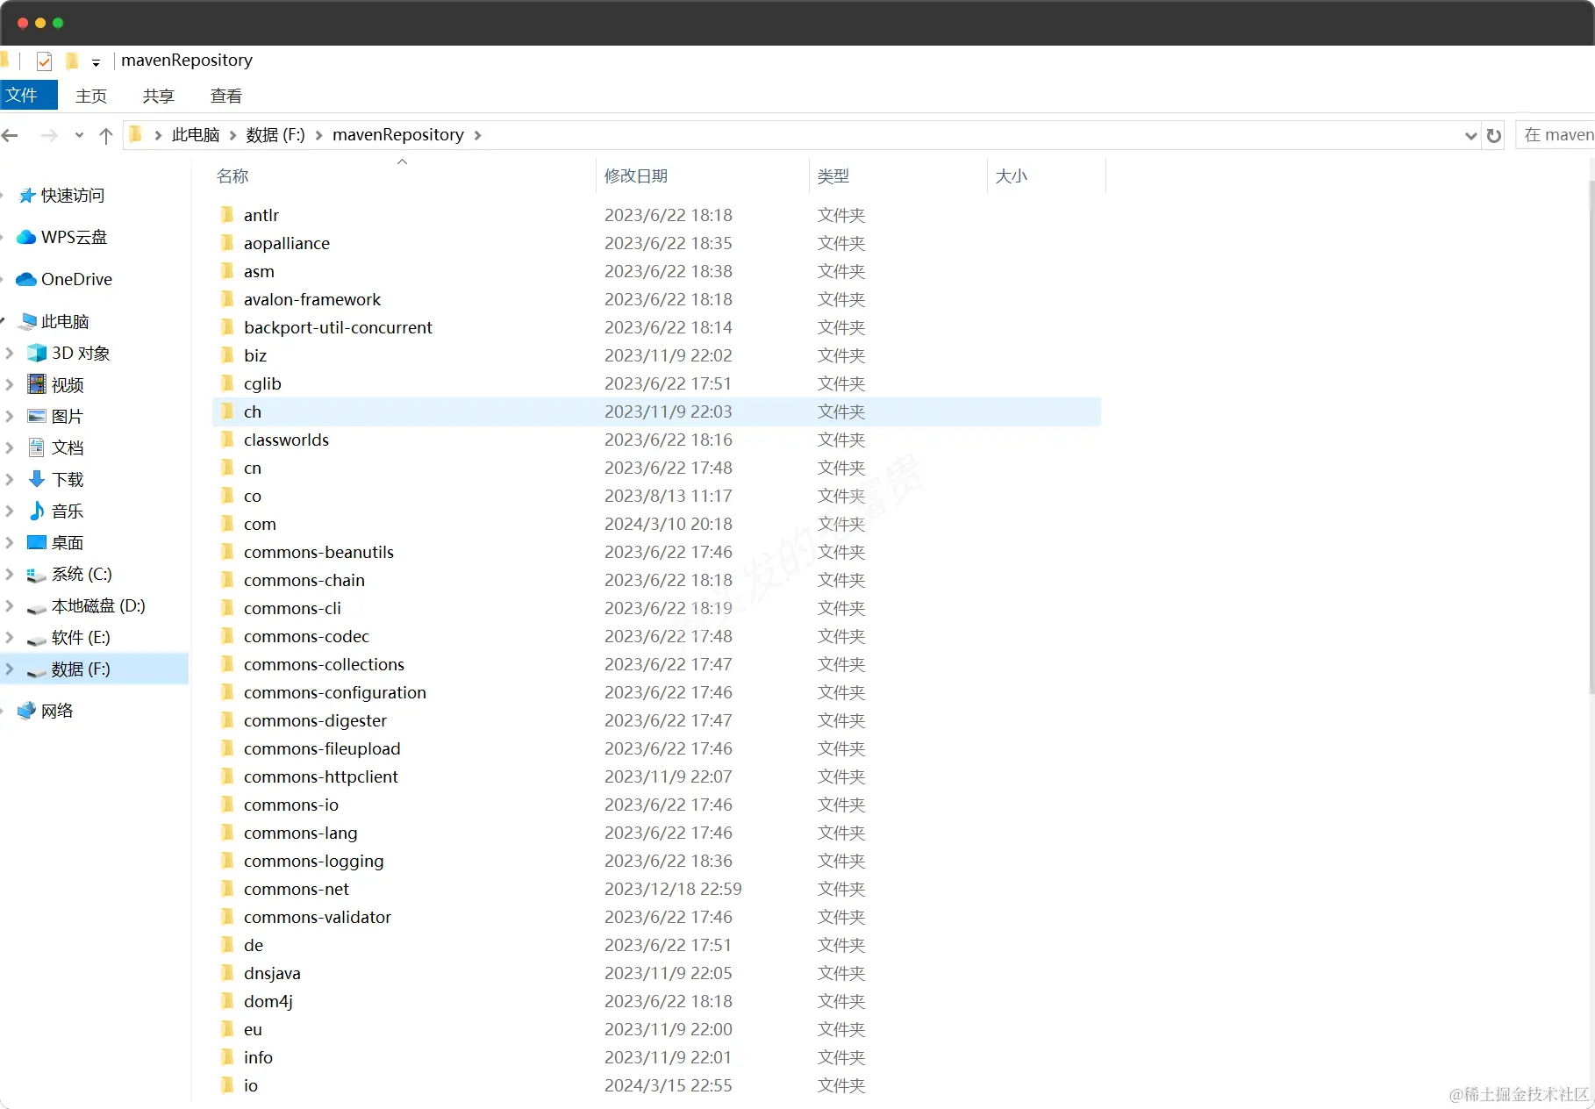
Task: Expand the 系统 (C:) drive node
Action: point(10,574)
